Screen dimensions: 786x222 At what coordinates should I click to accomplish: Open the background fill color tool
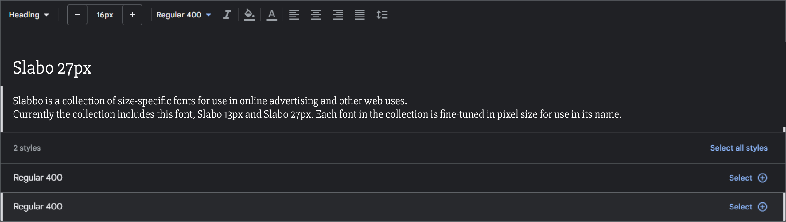tap(249, 15)
